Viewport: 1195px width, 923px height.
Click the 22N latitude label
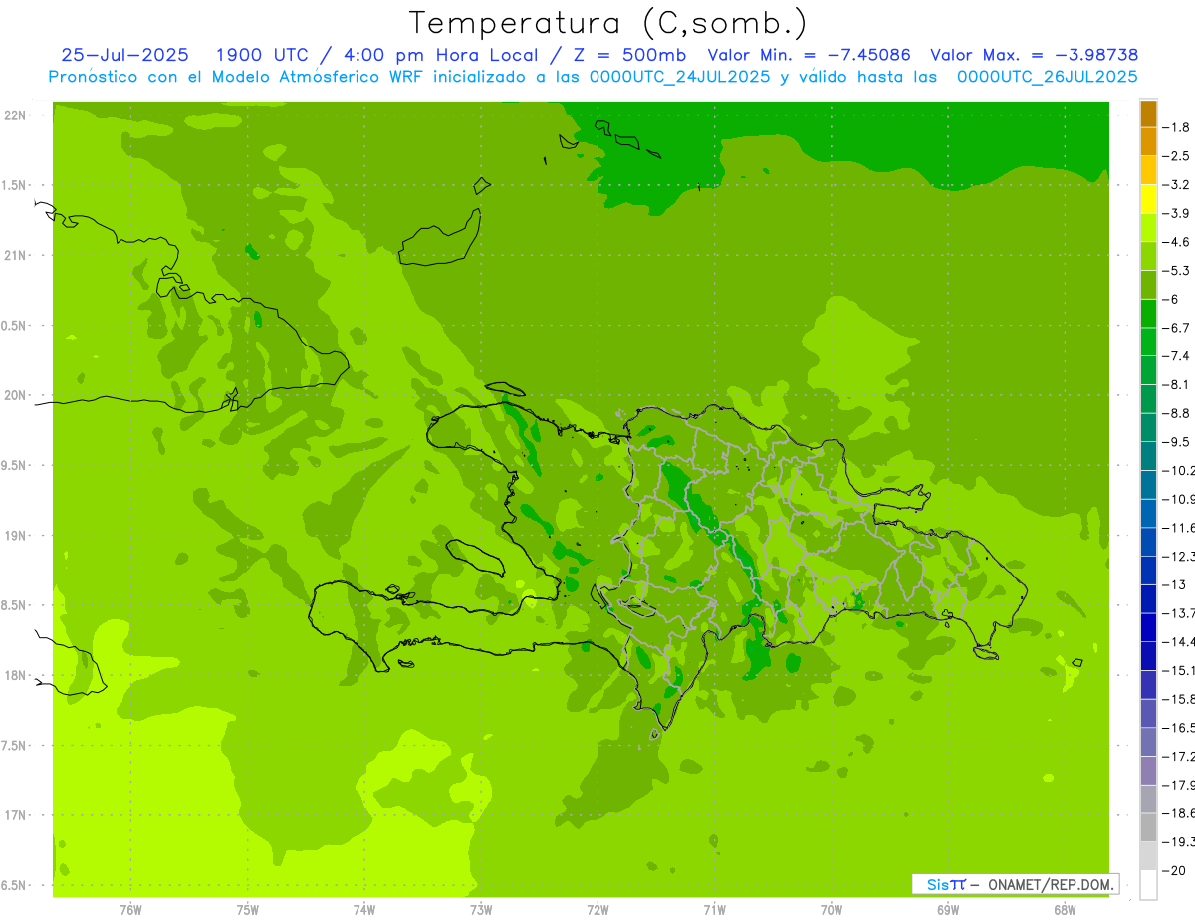coord(15,115)
